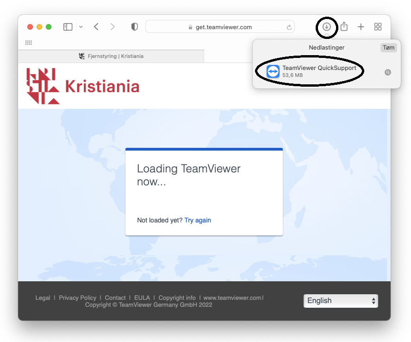The image size is (411, 342).
Task: Click the Kristiania logo
Action: click(x=83, y=86)
